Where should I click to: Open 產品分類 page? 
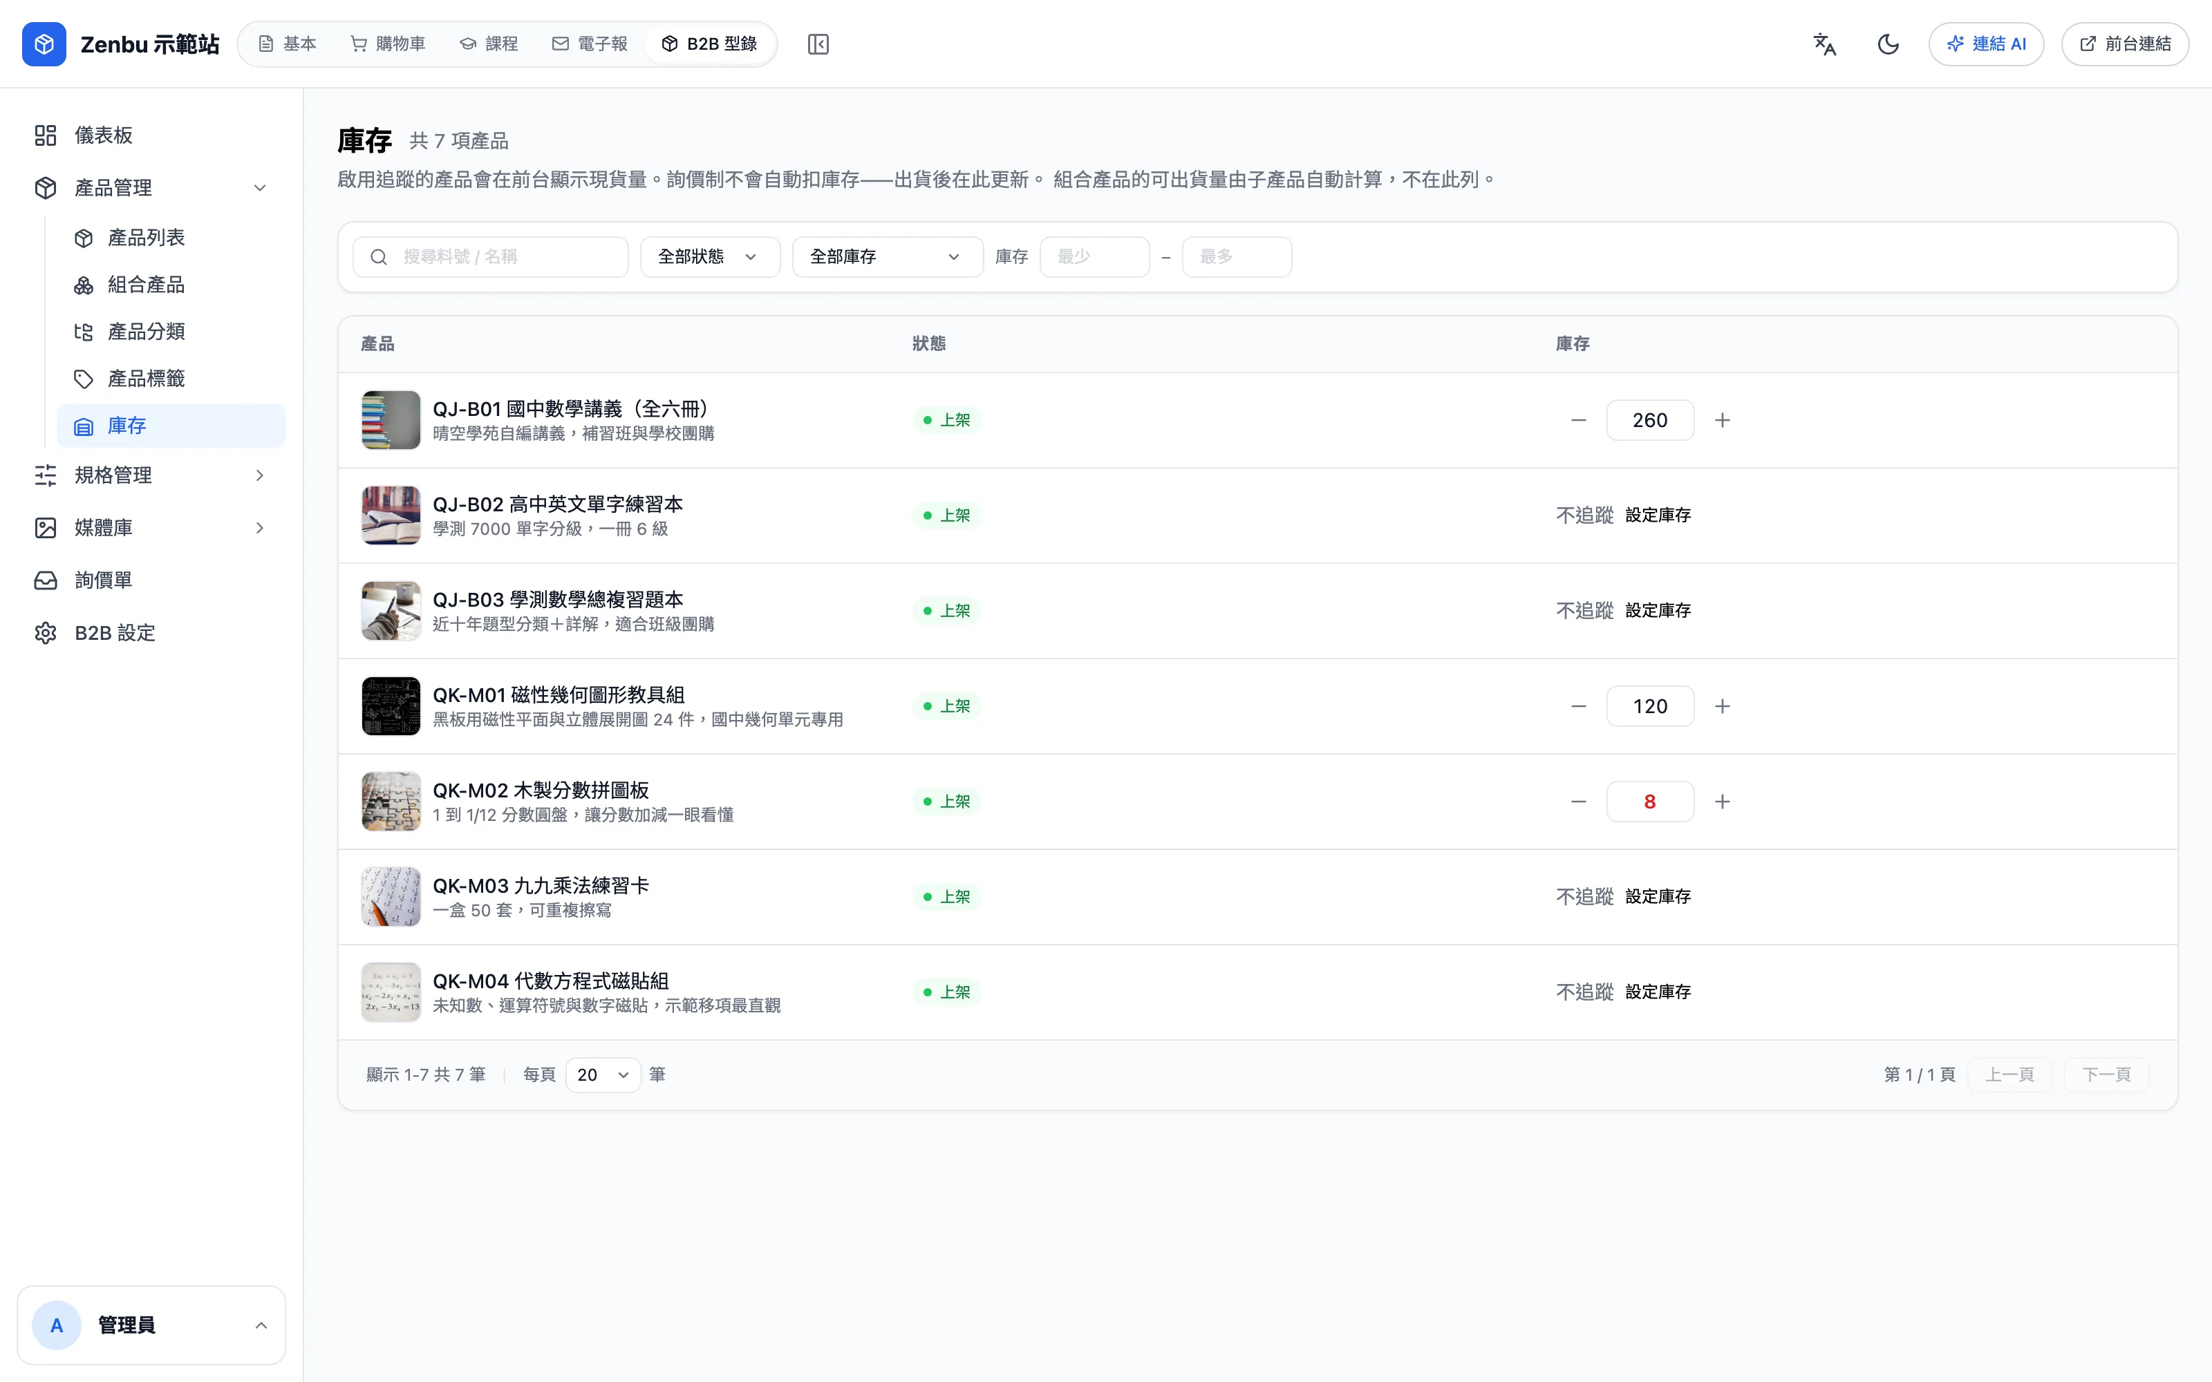[171, 332]
